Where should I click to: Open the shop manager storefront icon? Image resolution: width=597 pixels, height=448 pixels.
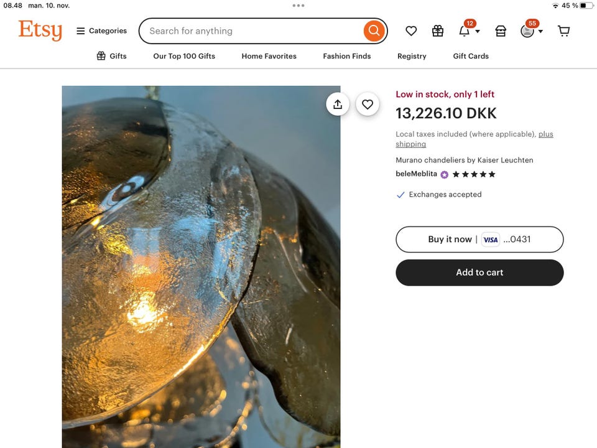pos(501,31)
